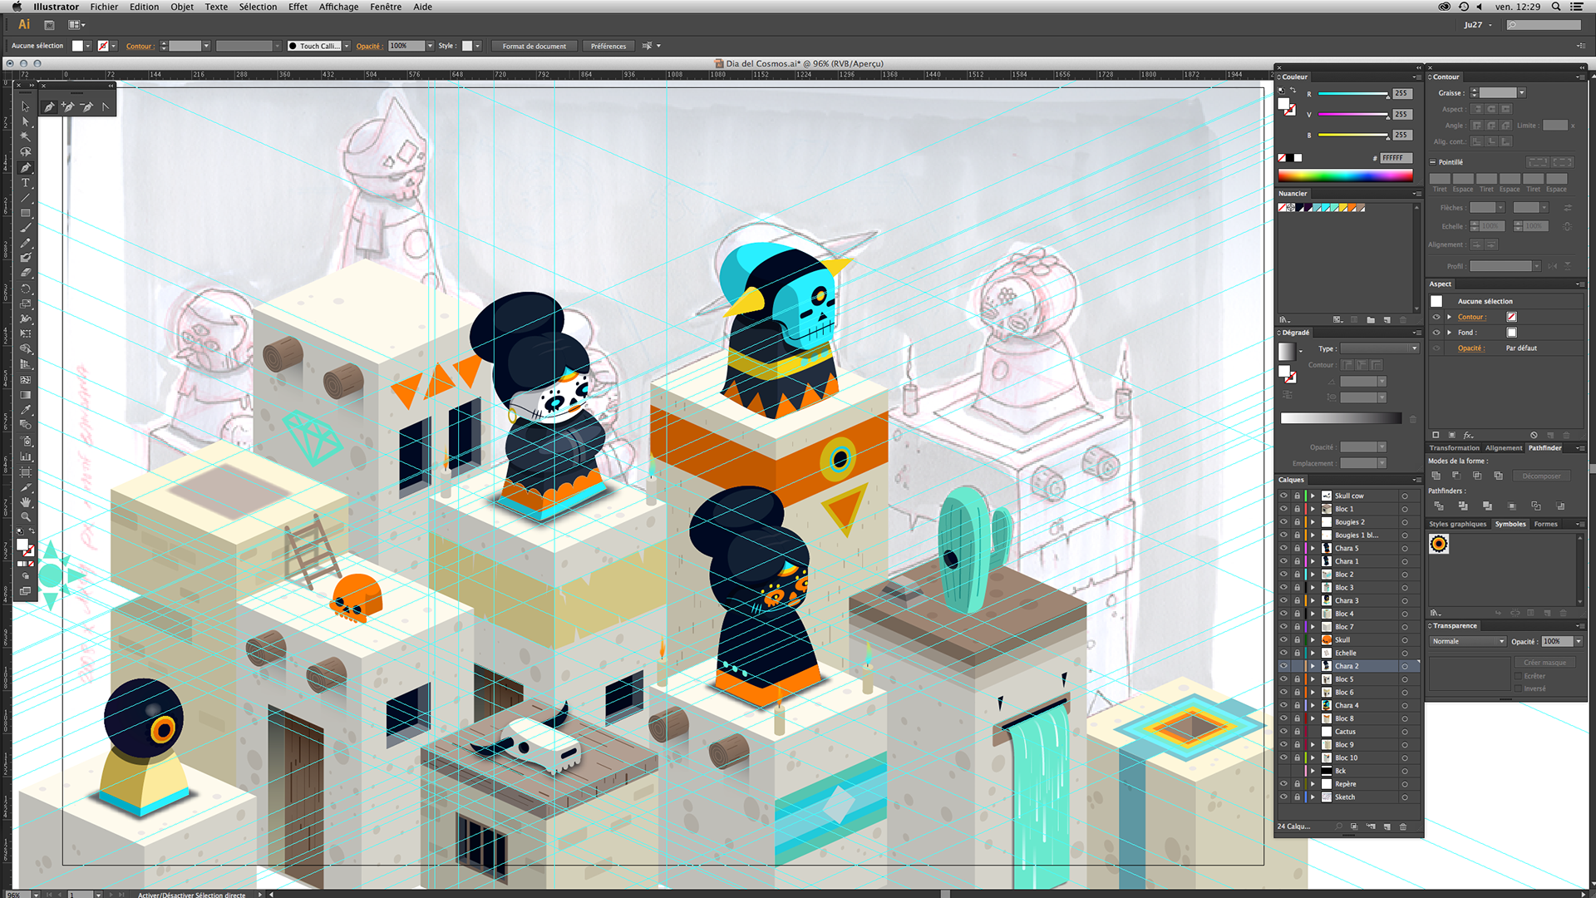
Task: Delete layer with Calques trash icon
Action: (1403, 826)
